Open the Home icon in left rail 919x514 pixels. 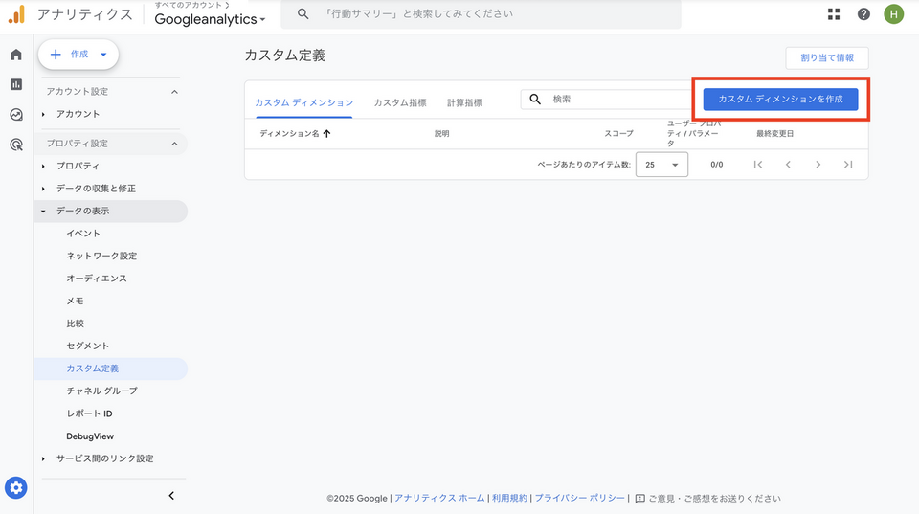(x=16, y=55)
